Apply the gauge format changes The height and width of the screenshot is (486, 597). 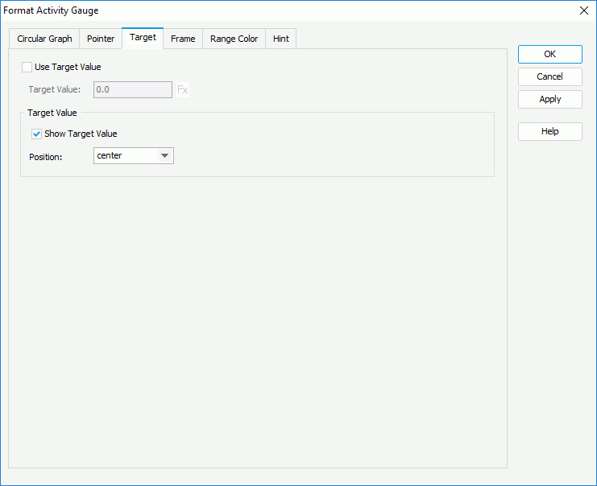[549, 100]
